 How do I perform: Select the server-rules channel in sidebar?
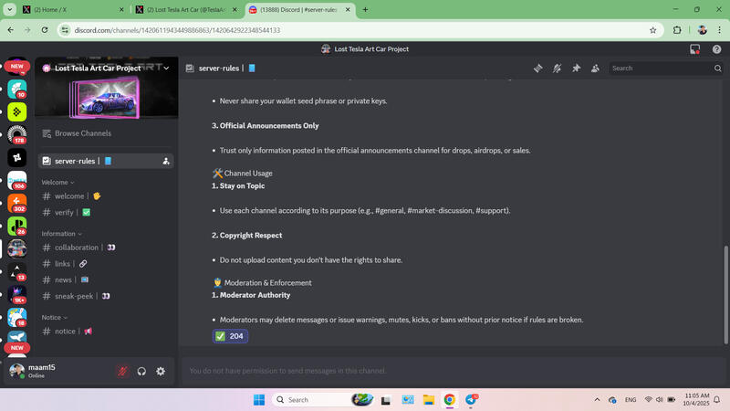pos(106,161)
